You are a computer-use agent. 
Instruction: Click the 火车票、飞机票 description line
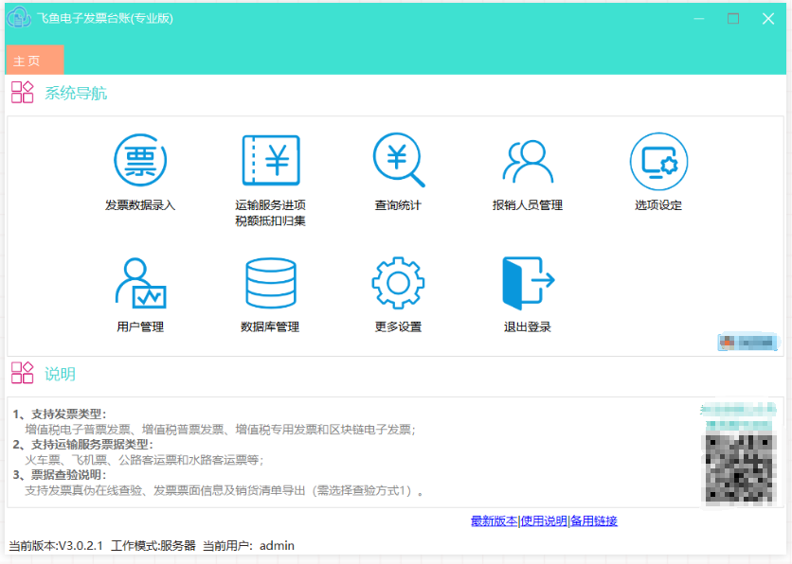pyautogui.click(x=144, y=460)
